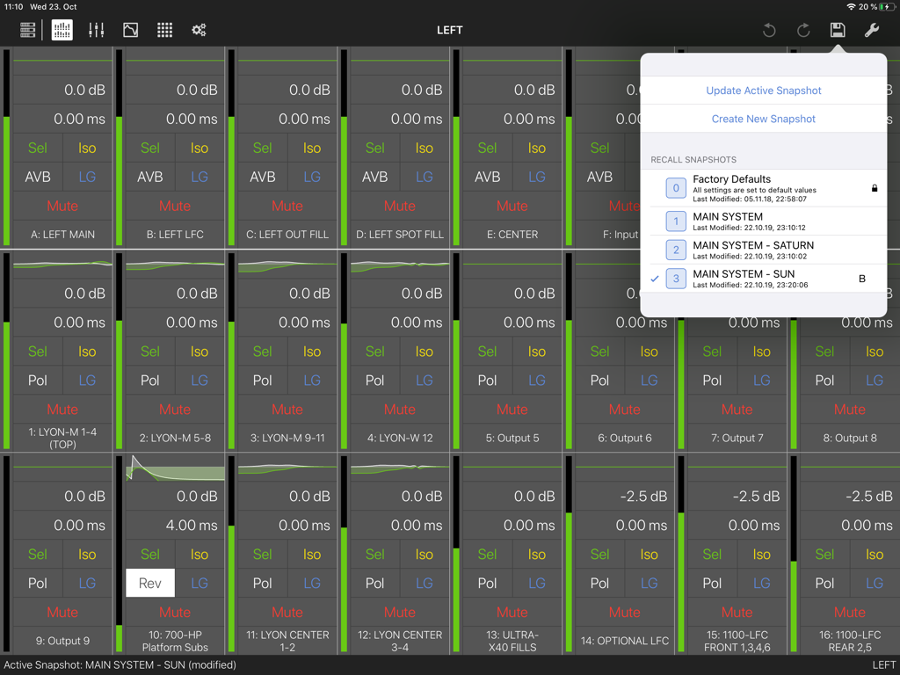
Task: Toggle polarity on the Output 5 channel
Action: (487, 380)
